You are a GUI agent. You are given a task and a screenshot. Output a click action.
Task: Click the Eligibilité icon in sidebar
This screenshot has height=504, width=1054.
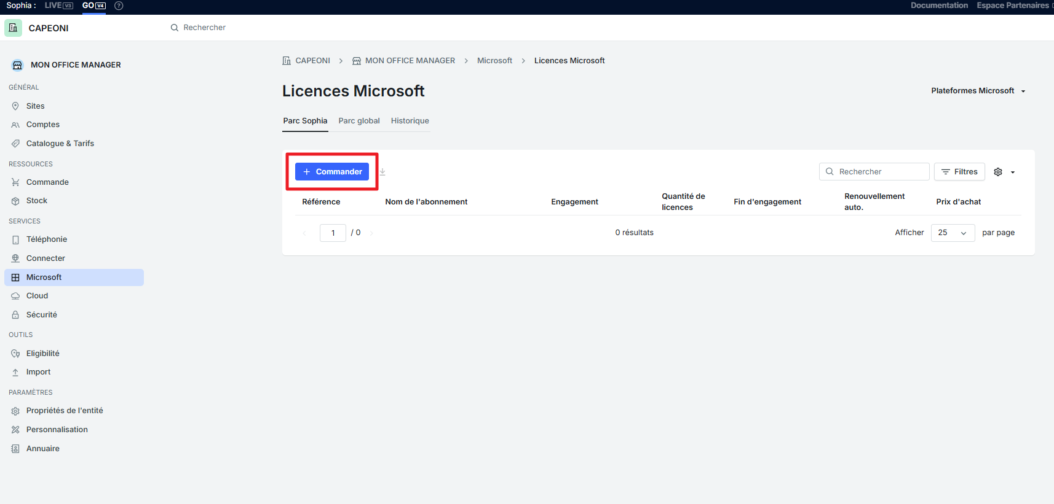15,354
